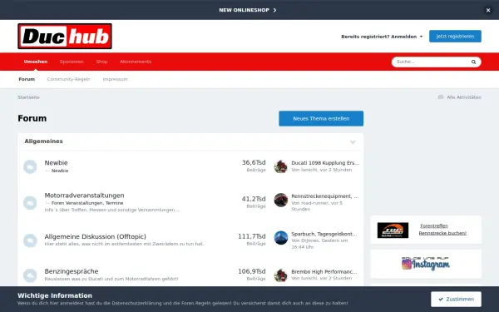
Task: Click the Jetzt registrieren button
Action: (455, 37)
